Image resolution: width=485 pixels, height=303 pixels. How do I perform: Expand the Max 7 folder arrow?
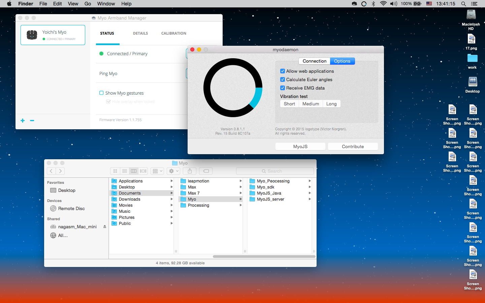241,193
